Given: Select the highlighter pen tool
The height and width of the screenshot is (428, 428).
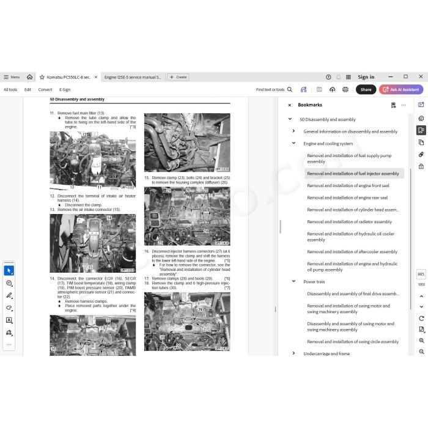Looking at the screenshot, I should [9, 295].
